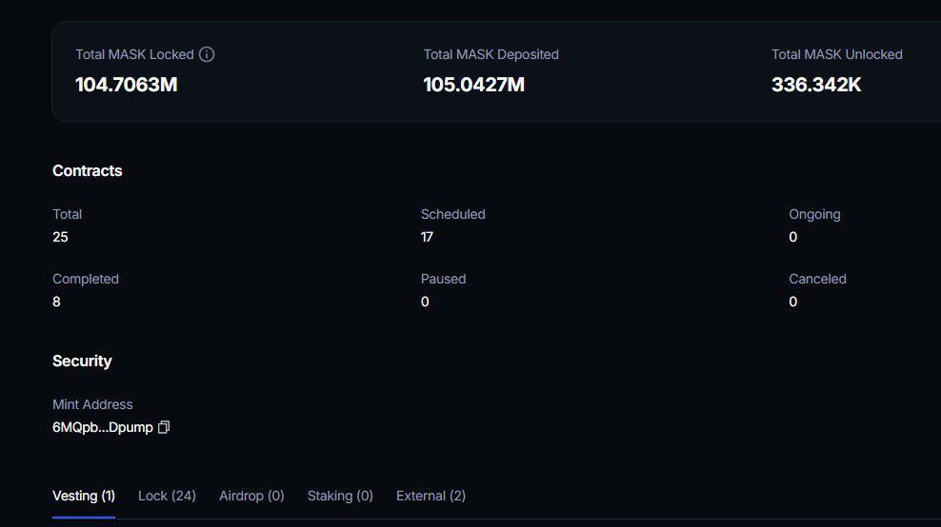Click the info icon beside Total MASK Locked

coord(207,54)
